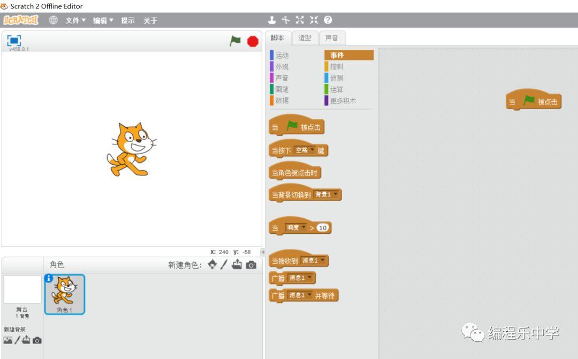Open the 消息1 dropdown in the 当接收到 block
The image size is (578, 359).
click(313, 261)
